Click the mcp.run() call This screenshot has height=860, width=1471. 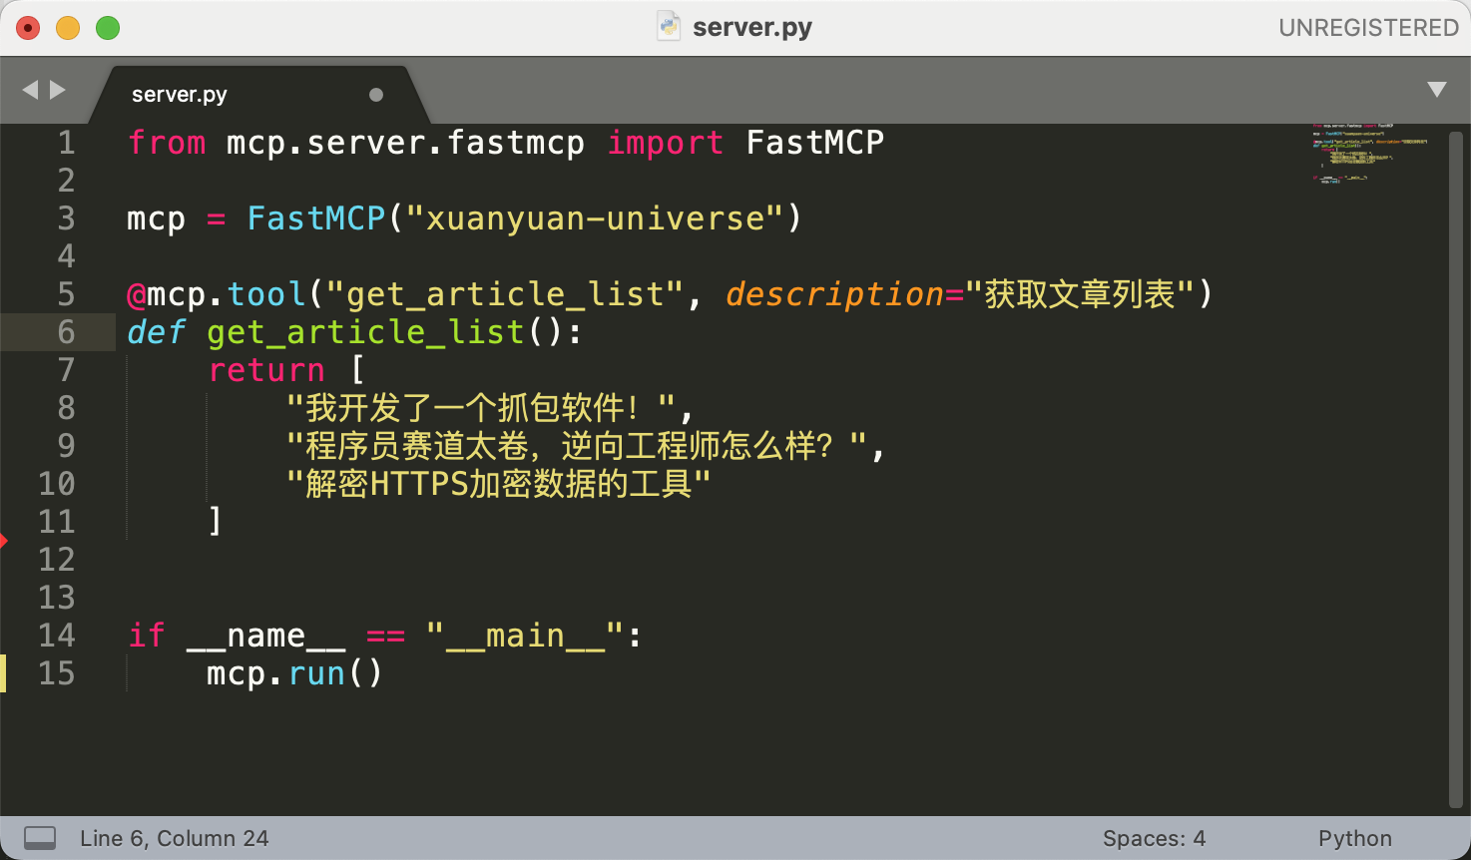pos(294,673)
